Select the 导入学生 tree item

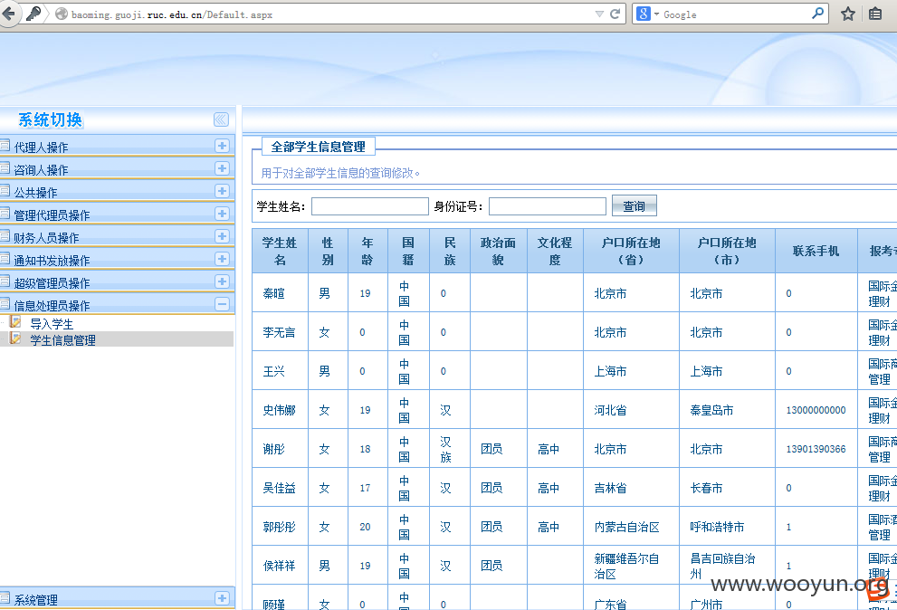point(52,324)
